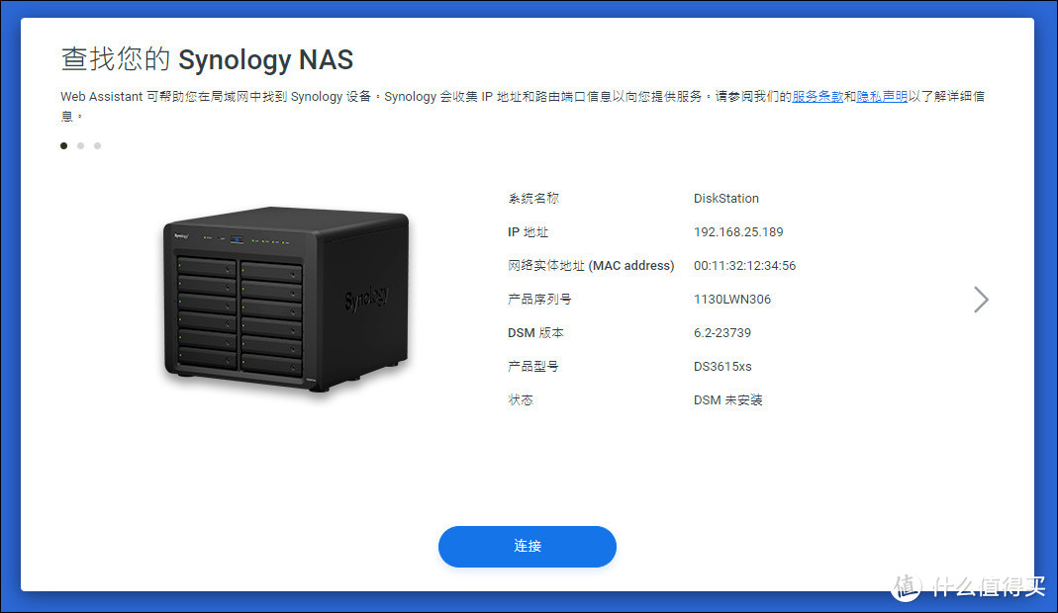Click the 连接 connect button
The image size is (1058, 613).
point(527,546)
